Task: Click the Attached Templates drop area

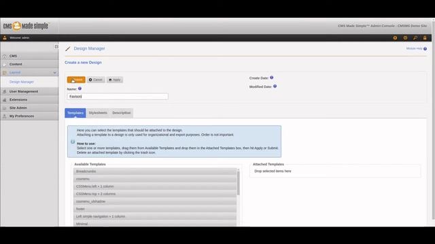Action: pos(335,171)
